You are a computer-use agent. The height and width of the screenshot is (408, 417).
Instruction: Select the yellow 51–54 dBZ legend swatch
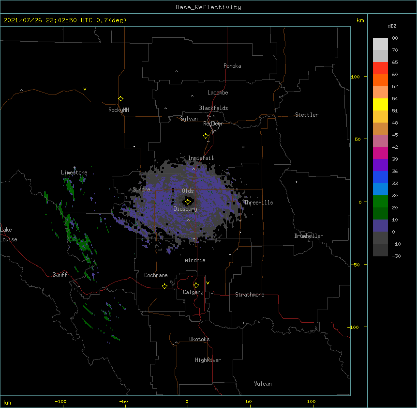pyautogui.click(x=380, y=104)
